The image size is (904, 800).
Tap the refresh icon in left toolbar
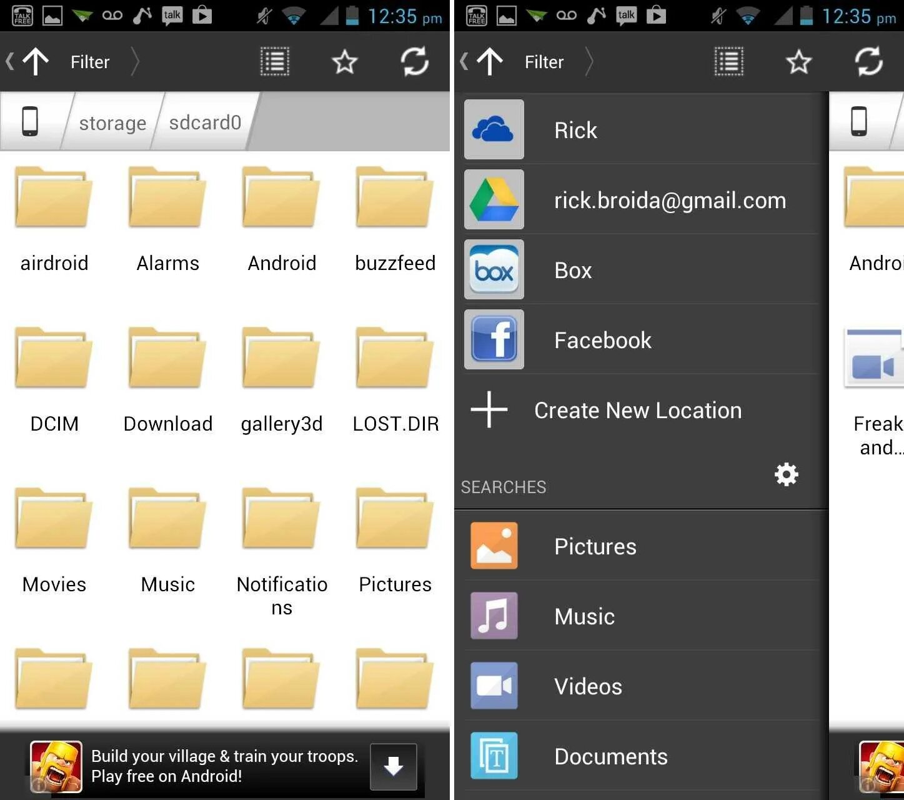pos(414,61)
